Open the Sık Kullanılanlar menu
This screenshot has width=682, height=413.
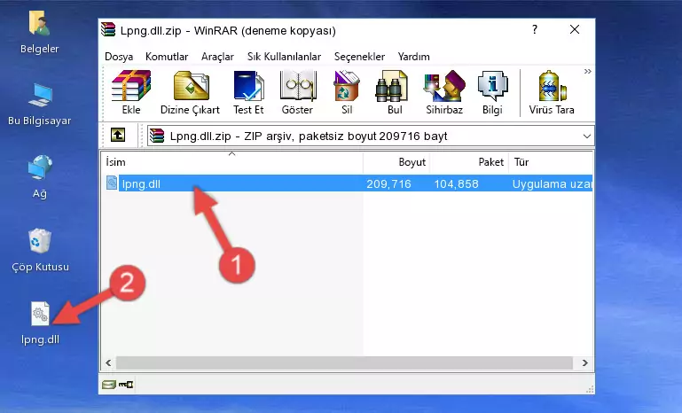pyautogui.click(x=284, y=57)
